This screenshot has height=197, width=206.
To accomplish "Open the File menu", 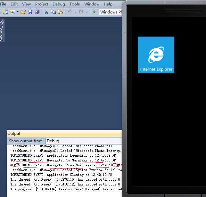I will [x=3, y=4].
